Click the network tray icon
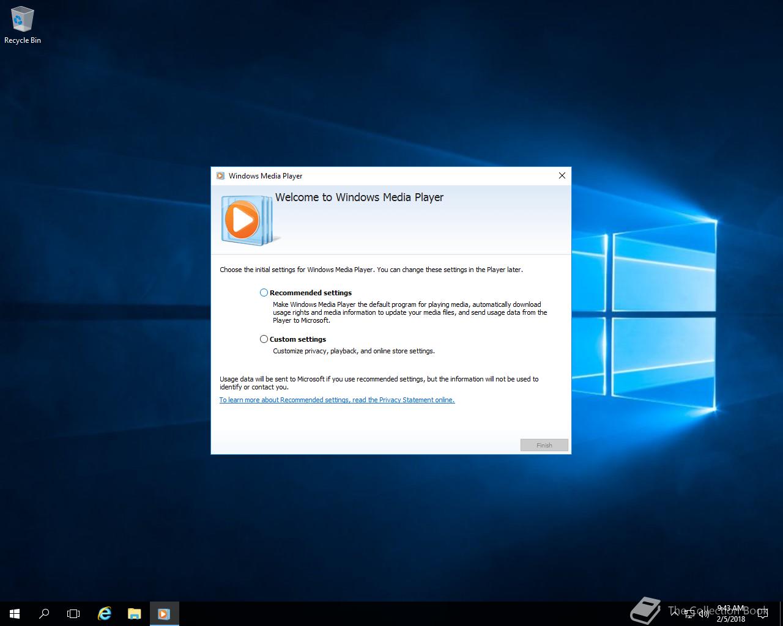Screen dimensions: 783x626 point(690,614)
